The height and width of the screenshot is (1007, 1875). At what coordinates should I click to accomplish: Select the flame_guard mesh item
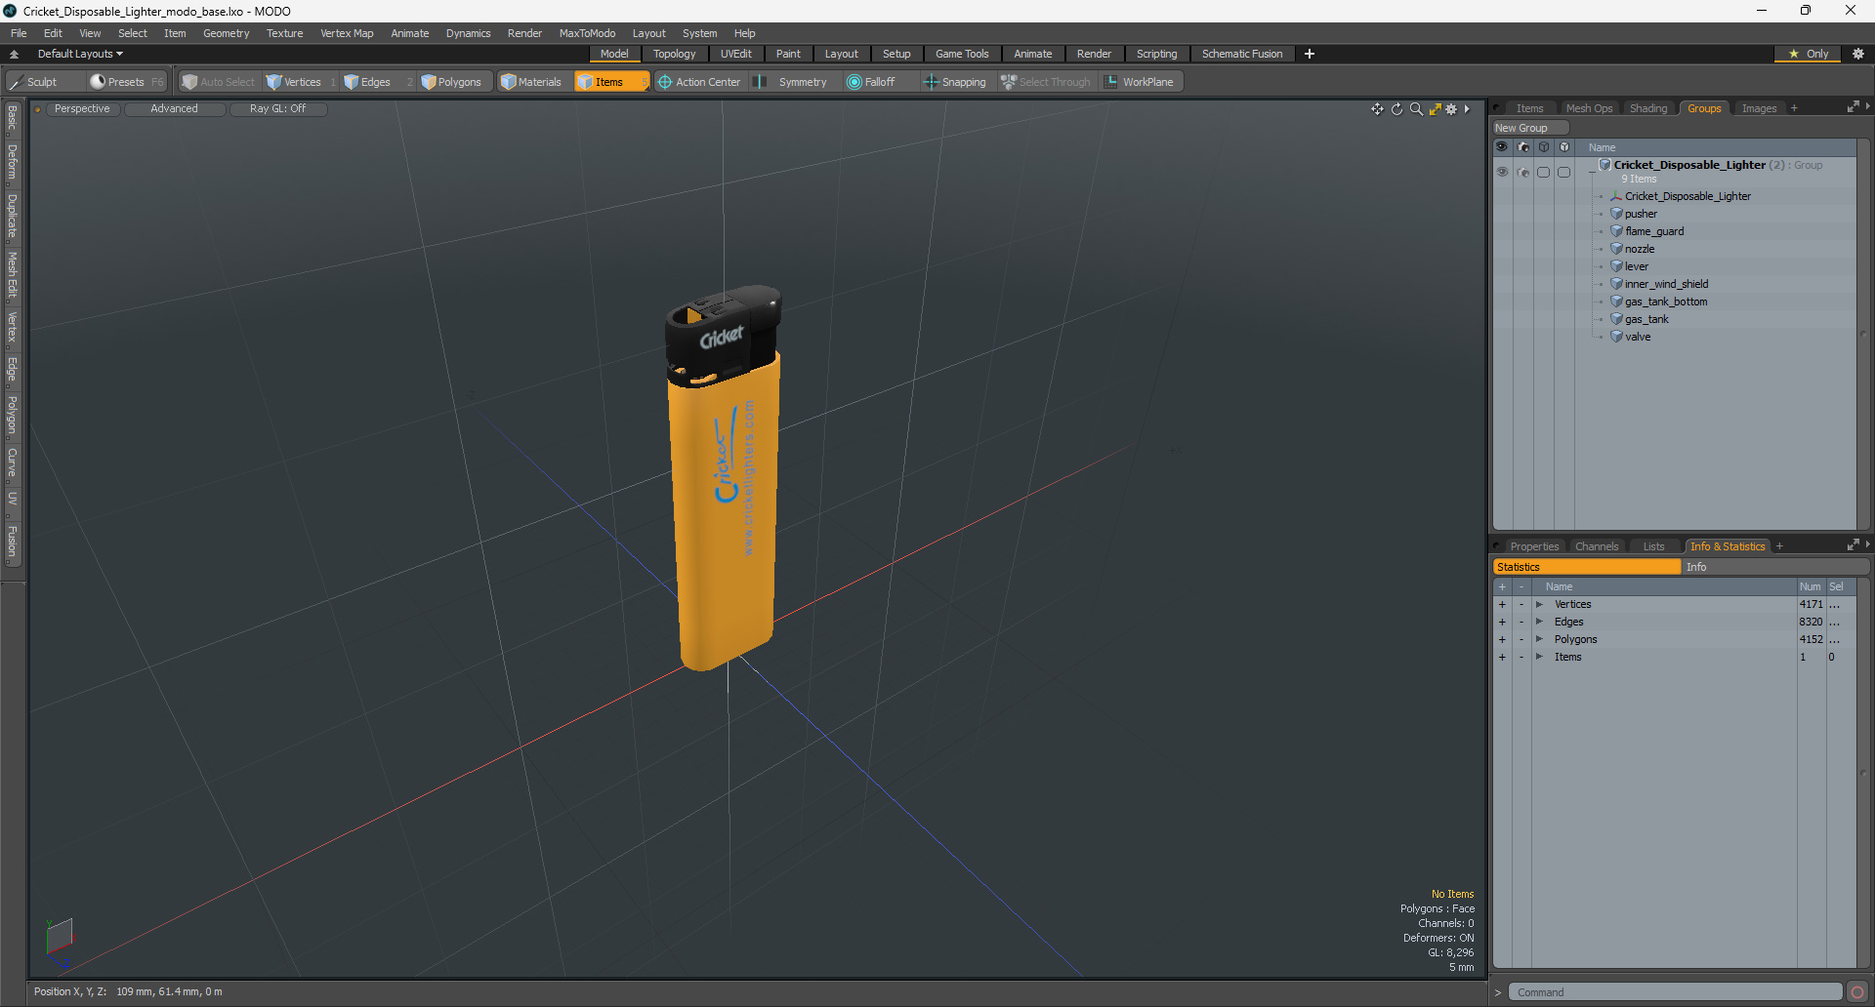(x=1654, y=231)
